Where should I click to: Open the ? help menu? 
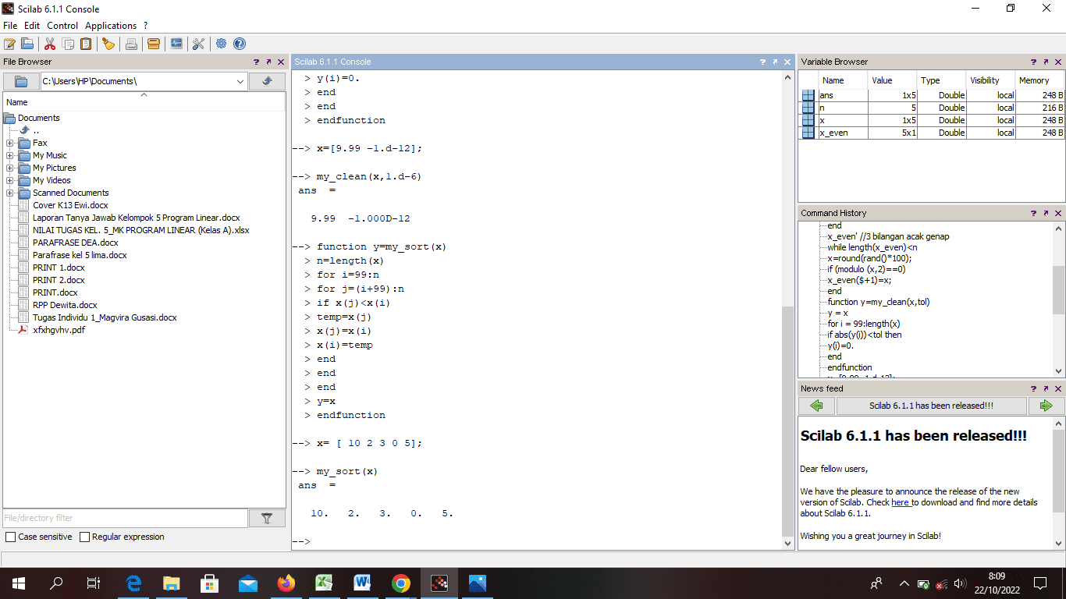(x=146, y=26)
